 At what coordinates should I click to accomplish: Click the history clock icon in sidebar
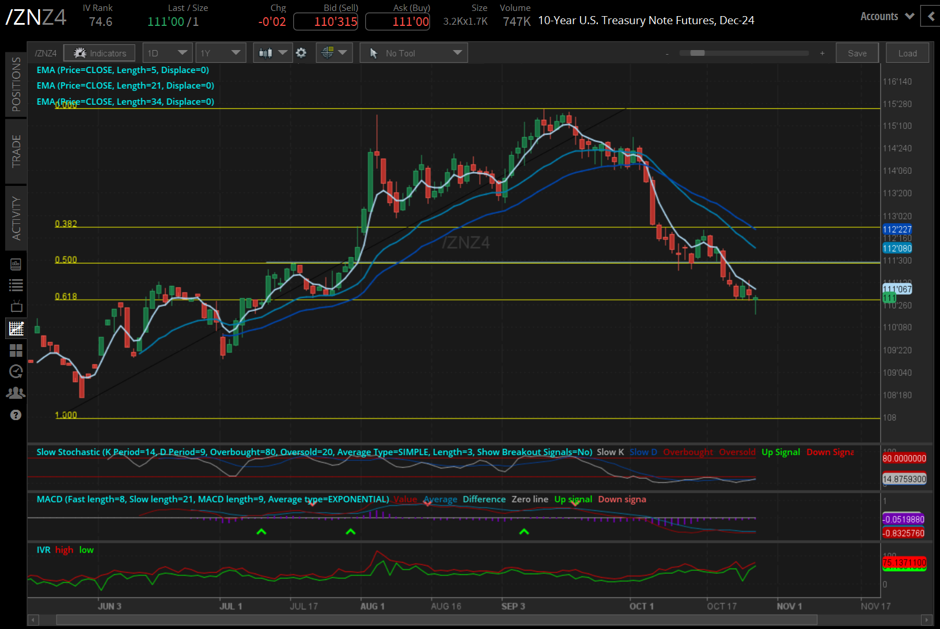point(16,371)
